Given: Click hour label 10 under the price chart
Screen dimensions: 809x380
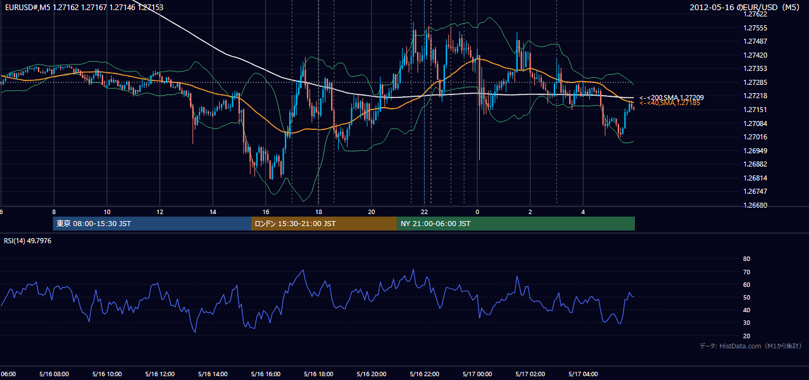Looking at the screenshot, I should (x=107, y=212).
